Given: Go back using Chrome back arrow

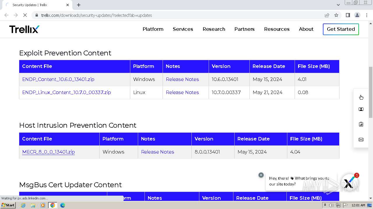Looking at the screenshot, I should point(6,15).
